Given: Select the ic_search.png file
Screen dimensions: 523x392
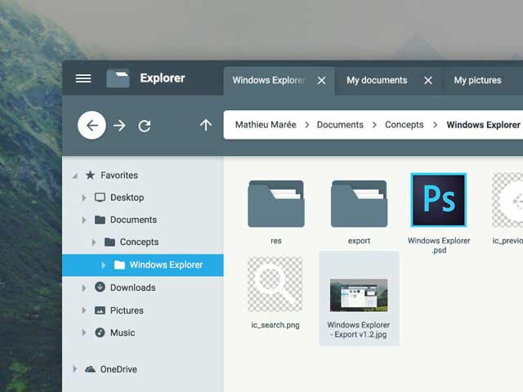Looking at the screenshot, I should [x=275, y=284].
